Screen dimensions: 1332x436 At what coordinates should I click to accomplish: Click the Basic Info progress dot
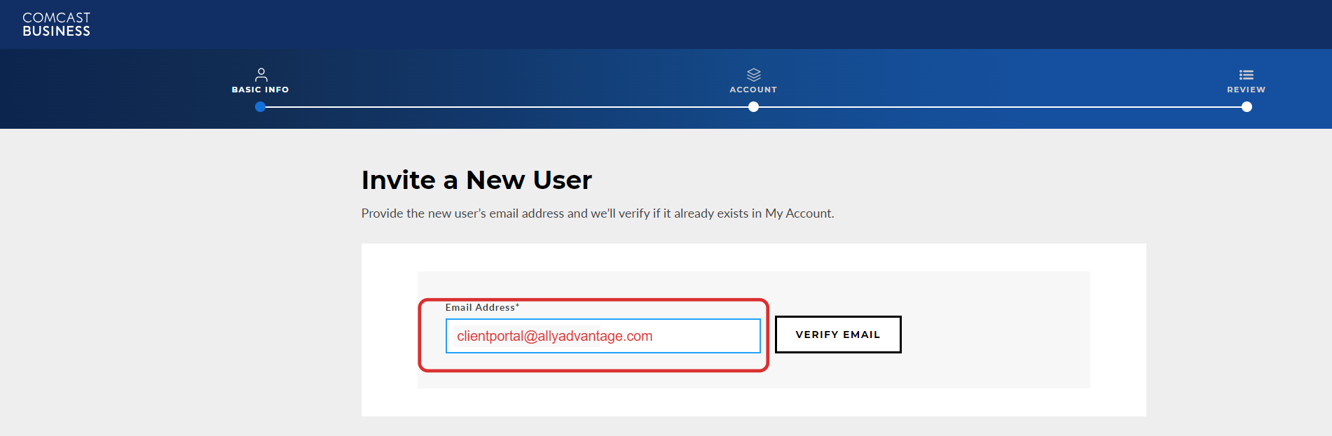261,107
